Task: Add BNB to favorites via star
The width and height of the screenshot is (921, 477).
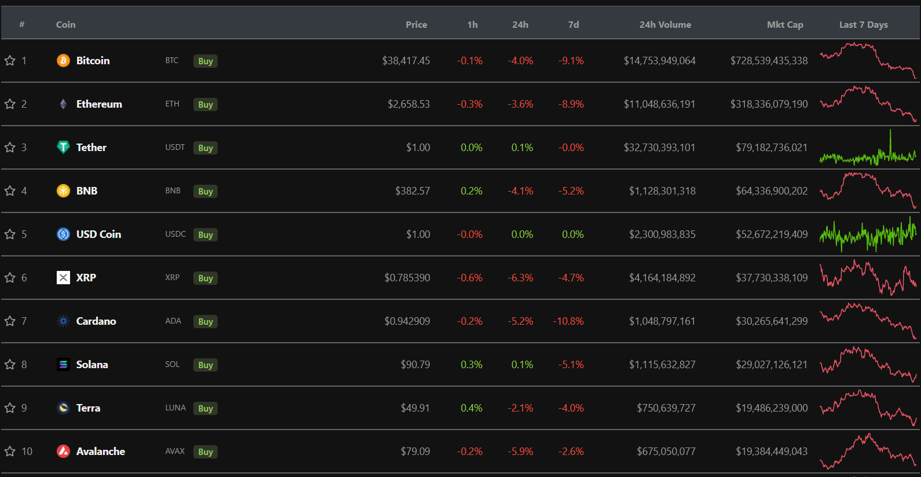Action: point(10,191)
